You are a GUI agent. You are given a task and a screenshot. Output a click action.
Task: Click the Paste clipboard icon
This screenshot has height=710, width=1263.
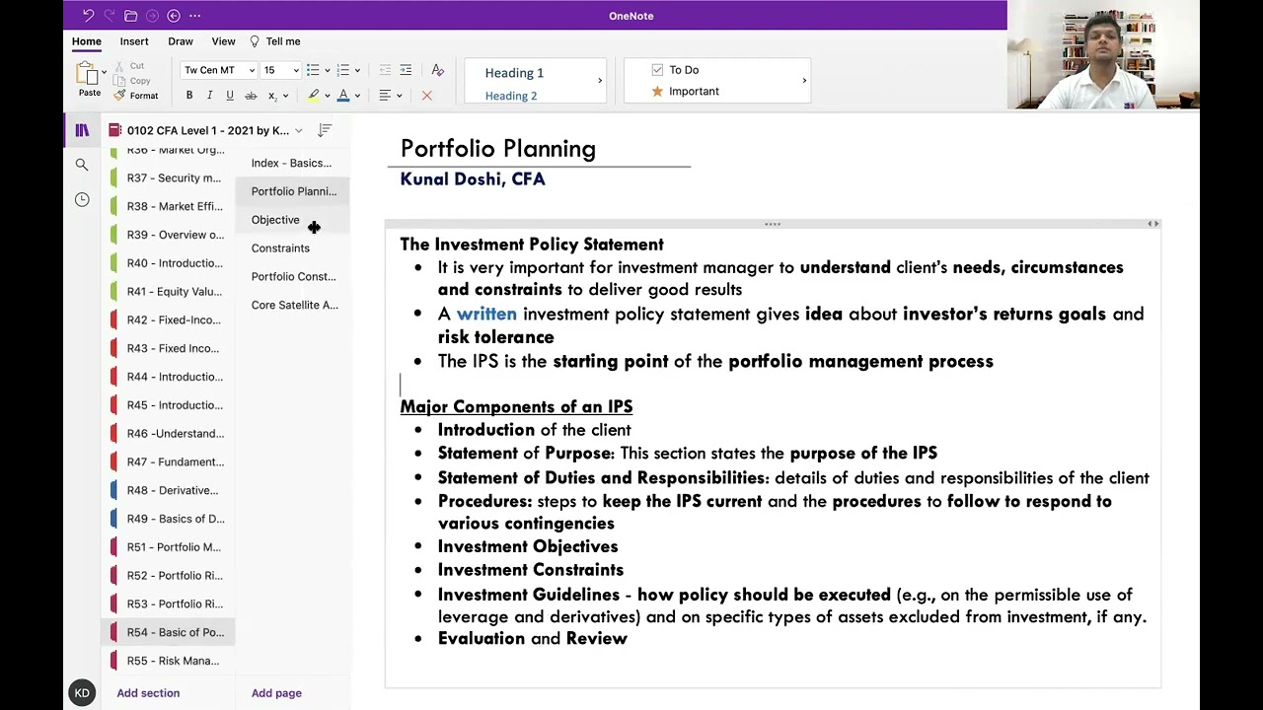(x=89, y=74)
